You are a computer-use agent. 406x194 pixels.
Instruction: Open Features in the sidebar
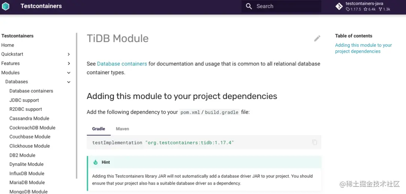pyautogui.click(x=11, y=63)
